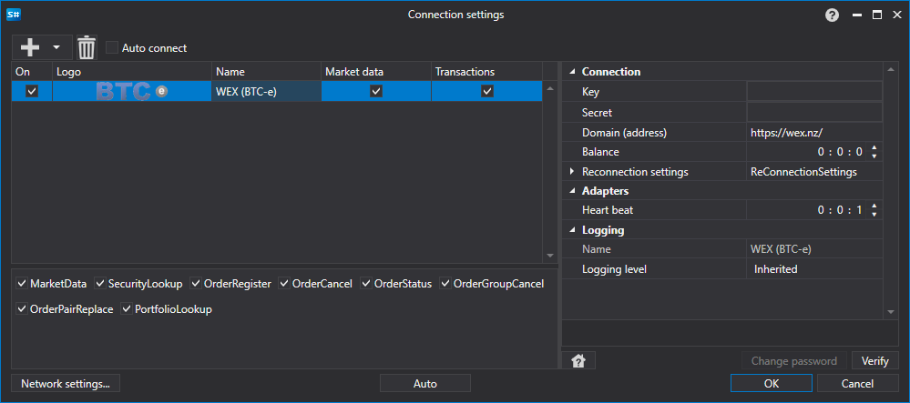910x403 pixels.
Task: Select the Logging Name WEX (BTC-e) value
Action: pyautogui.click(x=781, y=249)
